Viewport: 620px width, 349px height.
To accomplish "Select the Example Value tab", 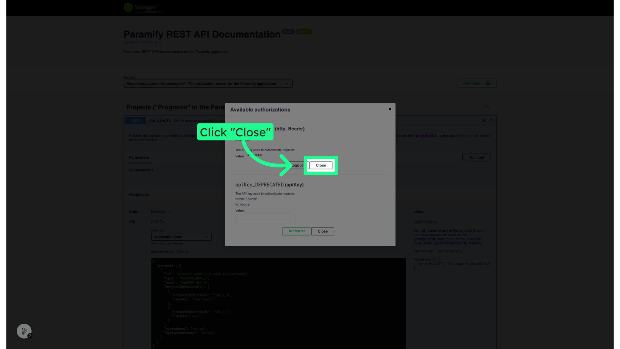I will [162, 251].
